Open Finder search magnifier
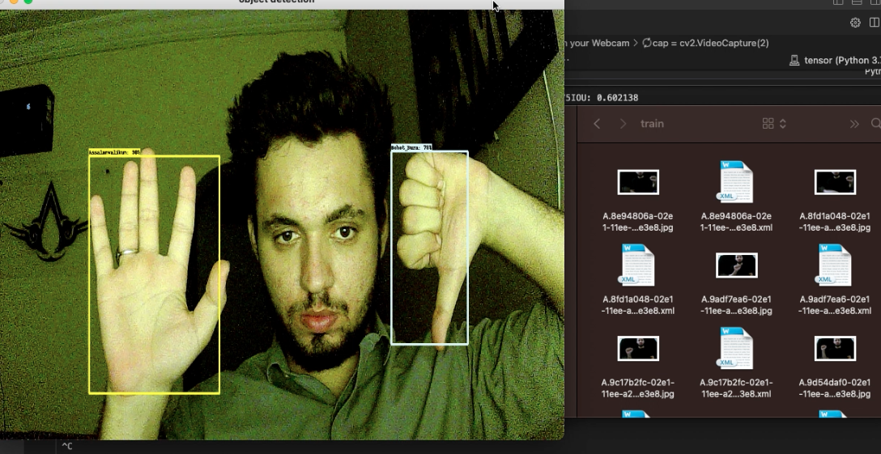The height and width of the screenshot is (454, 881). coord(875,124)
